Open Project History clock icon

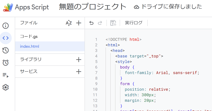tap(6, 50)
